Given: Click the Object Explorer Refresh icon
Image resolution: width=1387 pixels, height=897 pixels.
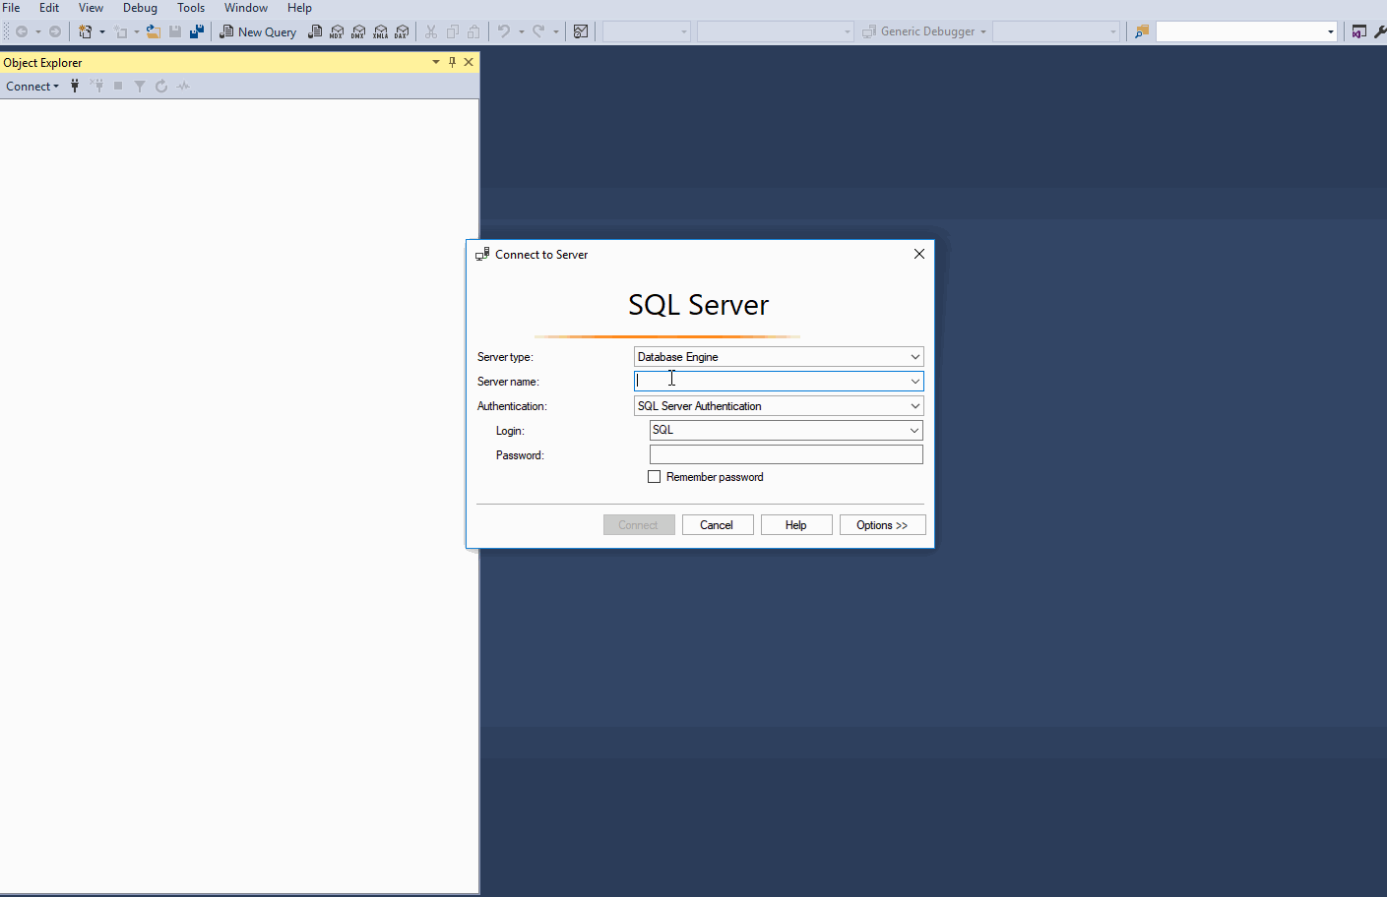Looking at the screenshot, I should [161, 86].
